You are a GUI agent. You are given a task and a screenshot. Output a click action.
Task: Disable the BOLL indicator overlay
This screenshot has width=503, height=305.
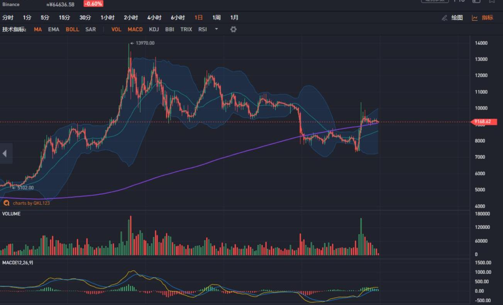tap(72, 29)
